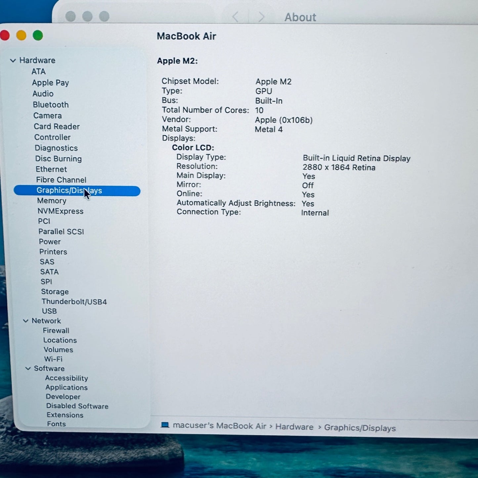Image resolution: width=478 pixels, height=478 pixels.
Task: View Power information
Action: (x=50, y=242)
